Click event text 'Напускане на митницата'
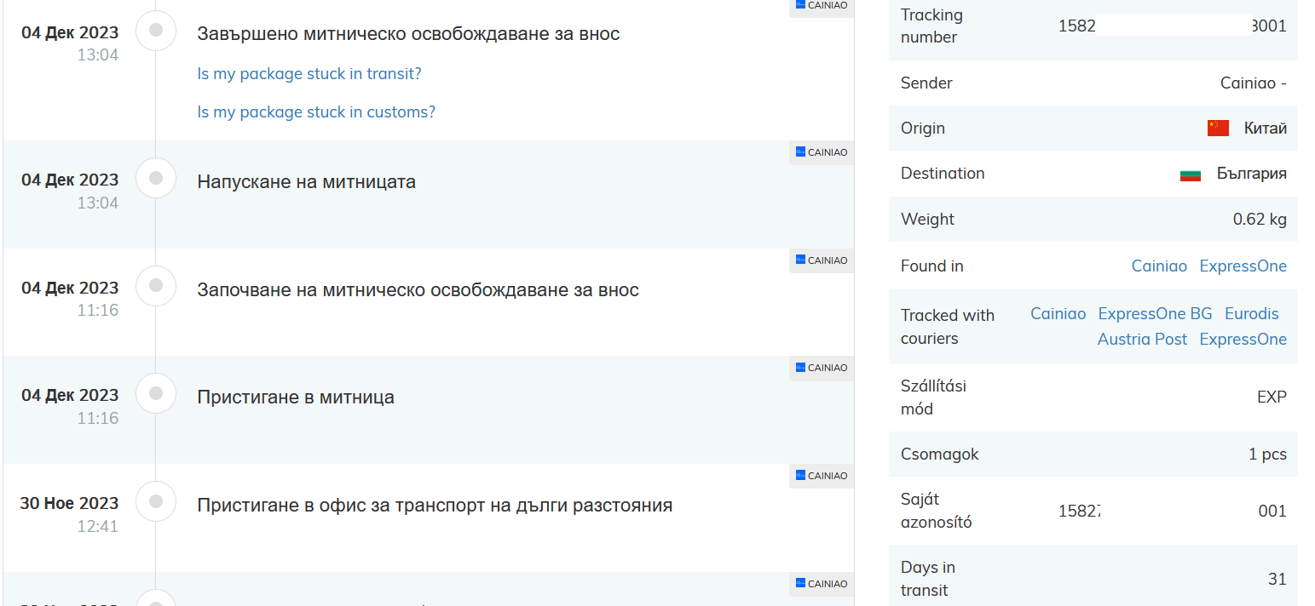The width and height of the screenshot is (1315, 606). click(307, 182)
